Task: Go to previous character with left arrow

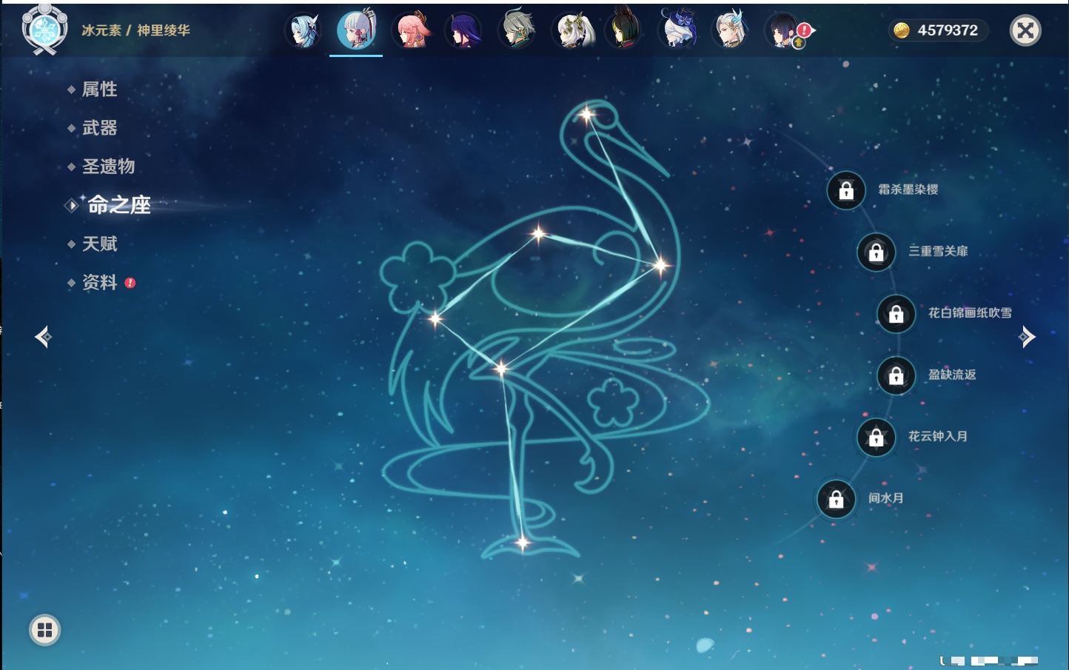Action: [43, 337]
